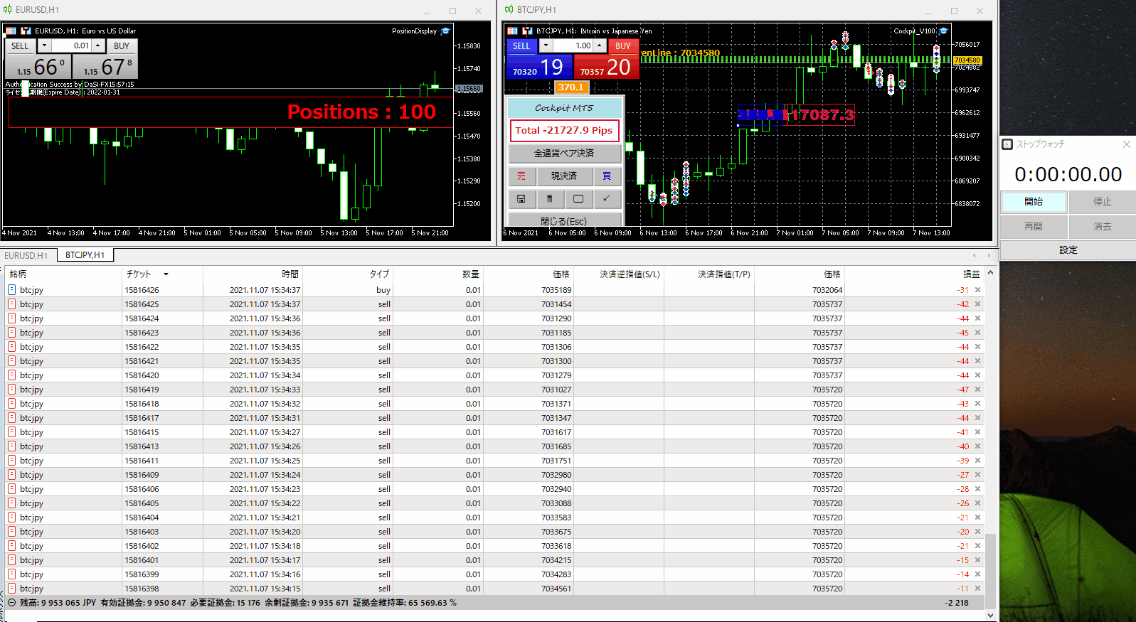This screenshot has height=622, width=1136.
Task: Start the stopwatch with 開始 button
Action: [1034, 202]
